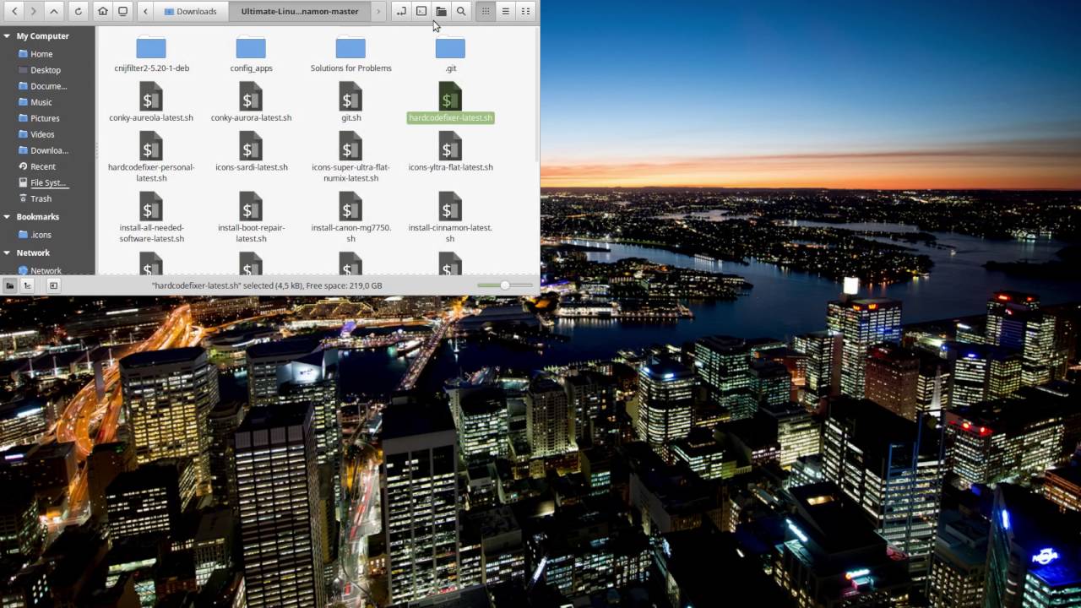
Task: Open the Home folder from toolbar
Action: [103, 11]
